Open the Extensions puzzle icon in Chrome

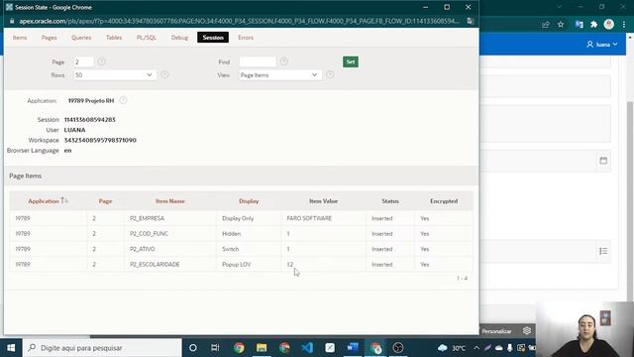[x=594, y=25]
